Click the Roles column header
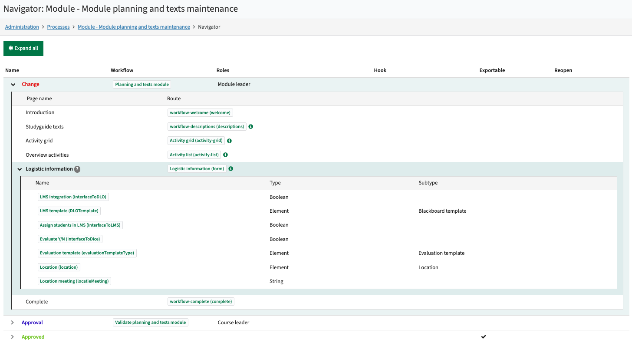 (x=223, y=70)
